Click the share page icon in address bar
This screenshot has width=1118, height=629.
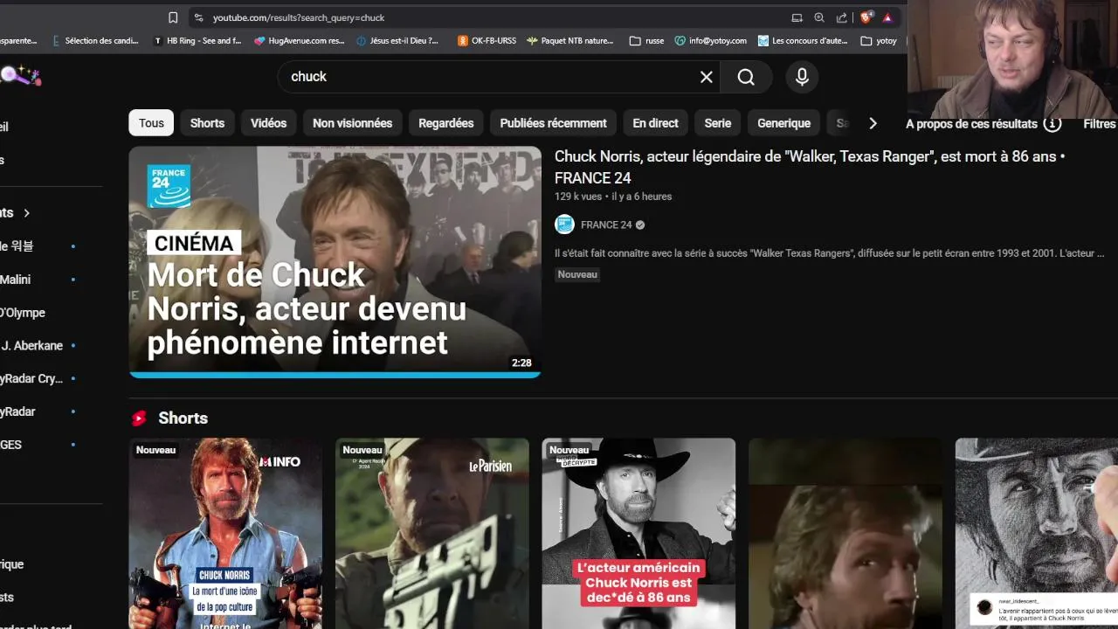tap(842, 17)
